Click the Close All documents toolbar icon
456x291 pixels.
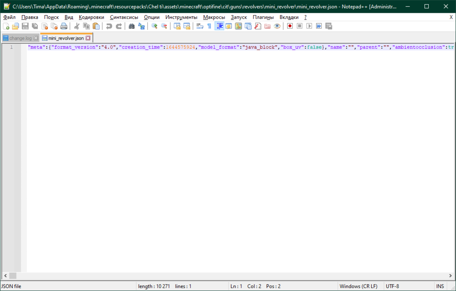[x=54, y=26]
